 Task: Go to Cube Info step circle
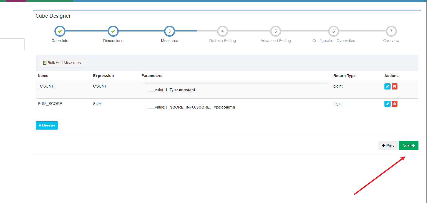coord(60,31)
